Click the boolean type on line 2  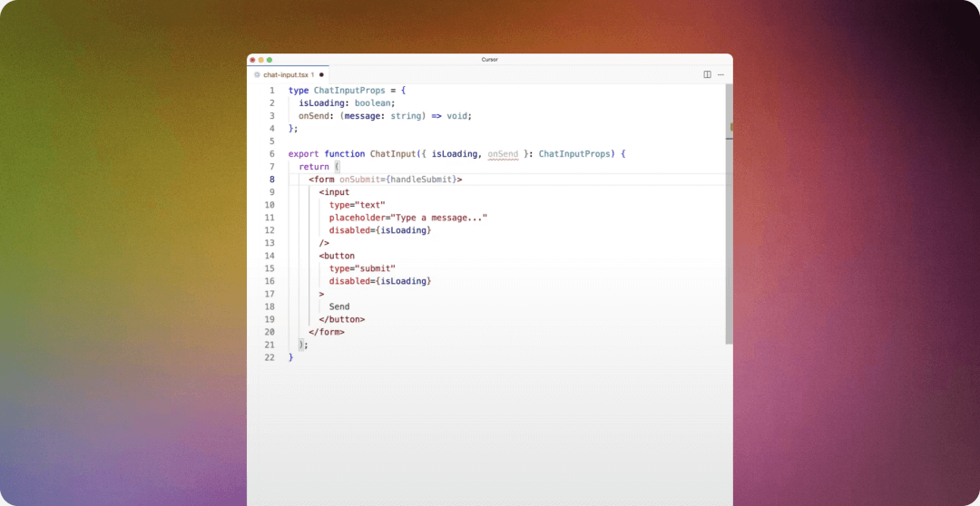(x=373, y=103)
